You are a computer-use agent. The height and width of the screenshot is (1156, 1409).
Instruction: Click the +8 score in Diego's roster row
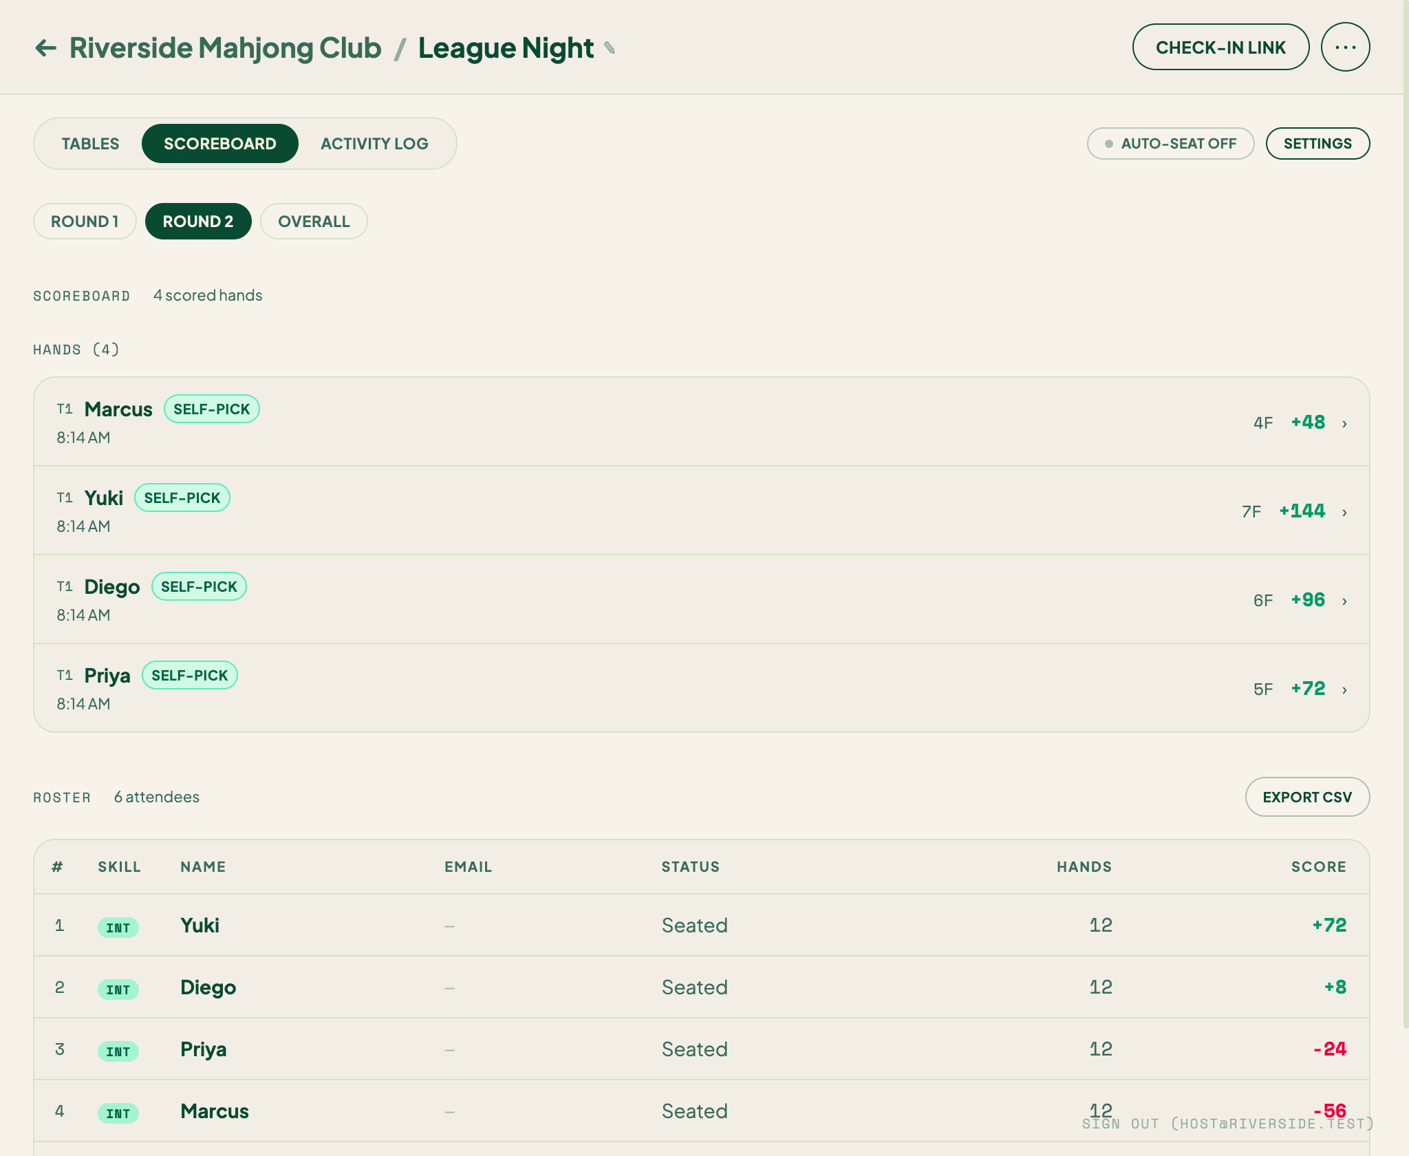1335,987
